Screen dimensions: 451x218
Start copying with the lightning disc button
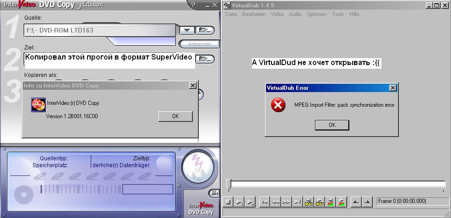point(198,168)
